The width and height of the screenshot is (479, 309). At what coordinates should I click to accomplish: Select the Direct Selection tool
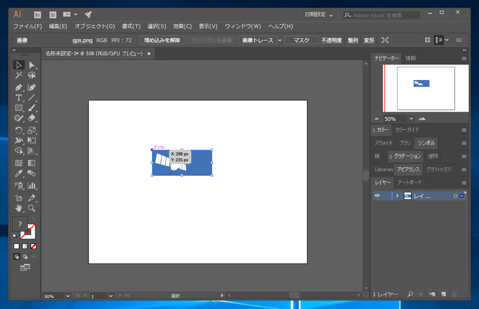[32, 65]
